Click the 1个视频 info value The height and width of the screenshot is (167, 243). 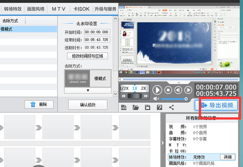(x=200, y=127)
